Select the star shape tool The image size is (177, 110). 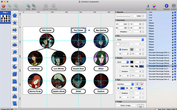pos(15,23)
